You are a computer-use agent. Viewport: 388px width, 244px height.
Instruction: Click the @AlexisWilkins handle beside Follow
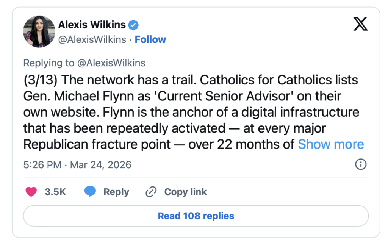click(x=92, y=39)
